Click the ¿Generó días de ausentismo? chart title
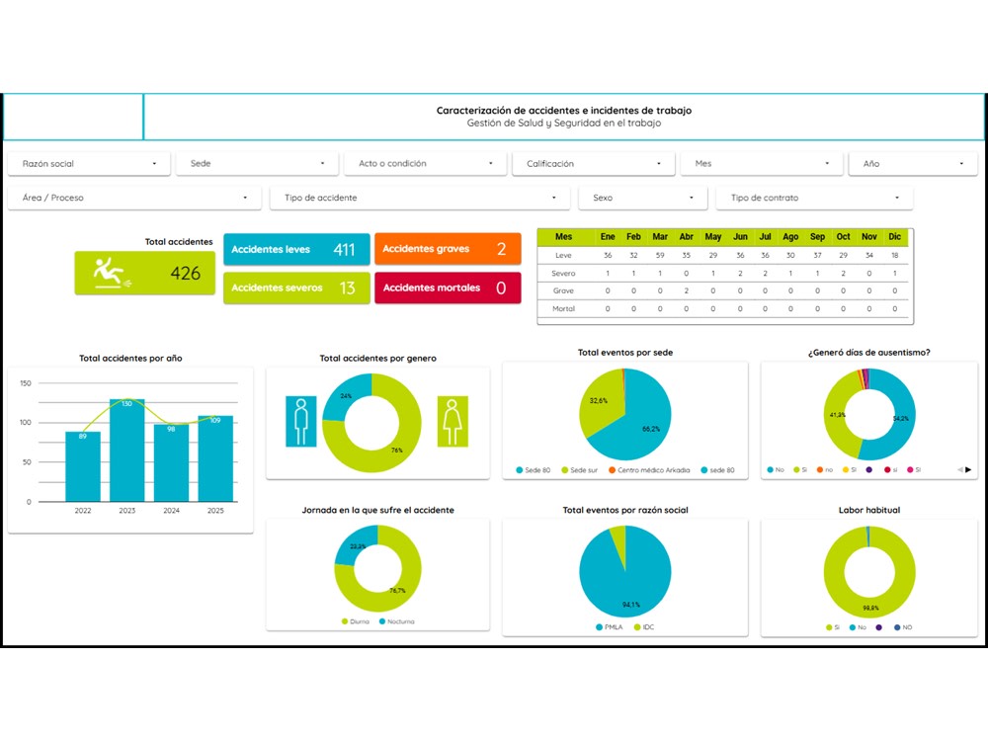The height and width of the screenshot is (741, 988). pyautogui.click(x=868, y=353)
